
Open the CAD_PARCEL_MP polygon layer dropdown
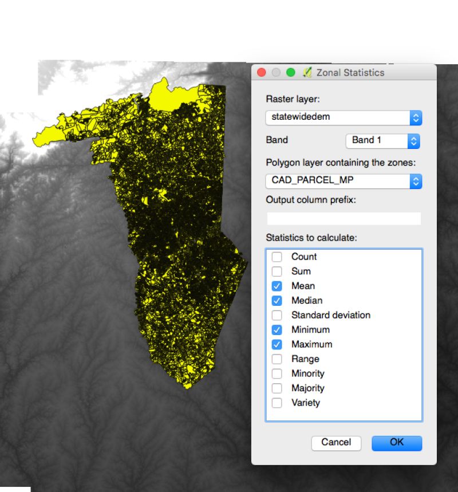coord(416,181)
